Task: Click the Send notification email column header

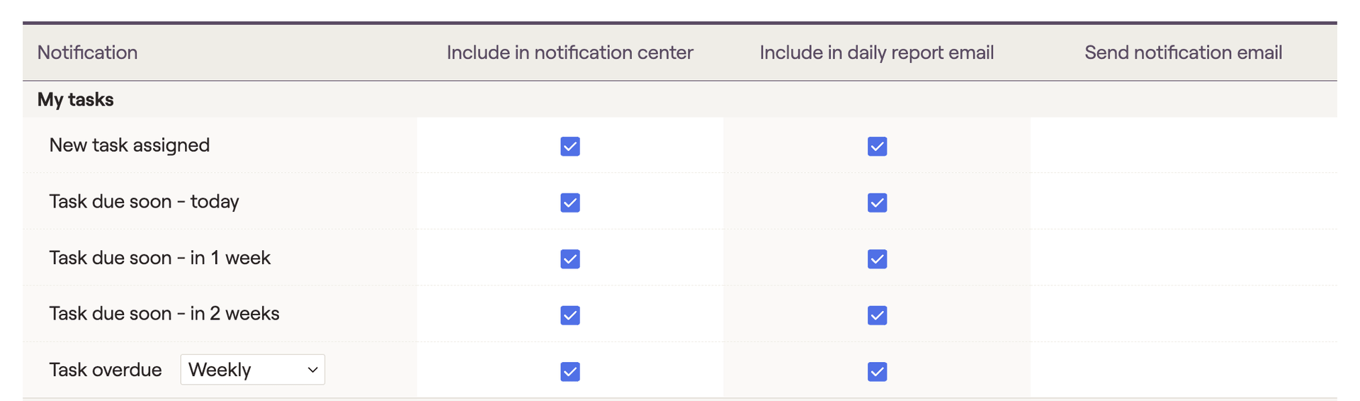Action: pos(1183,52)
